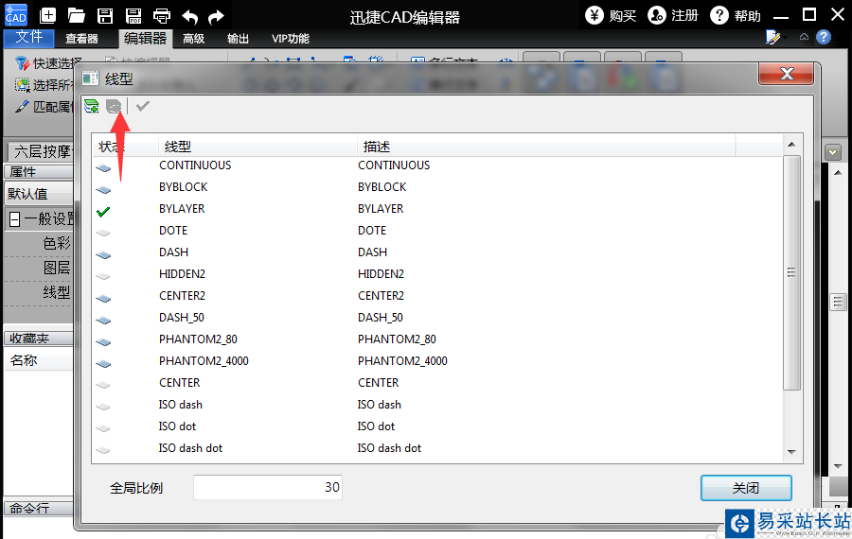Image resolution: width=852 pixels, height=539 pixels.
Task: Click the 图层 property row
Action: [39, 269]
